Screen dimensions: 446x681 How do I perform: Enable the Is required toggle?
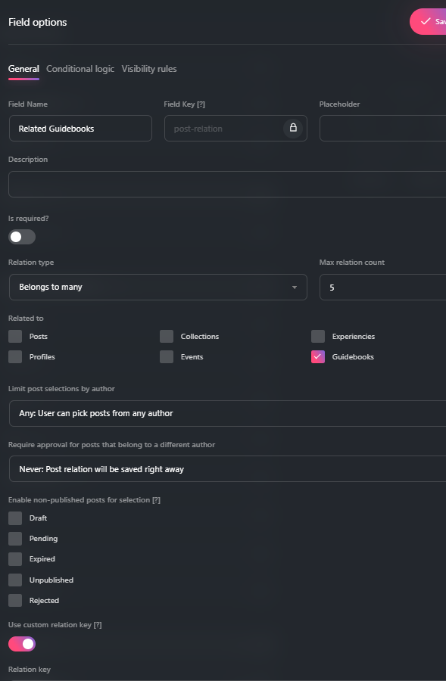point(21,237)
